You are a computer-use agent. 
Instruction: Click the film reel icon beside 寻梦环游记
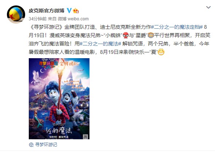(31, 145)
